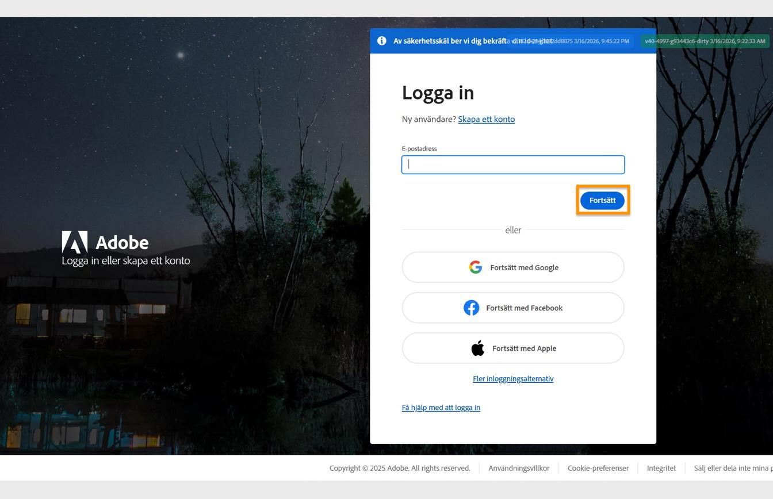Click the Apple icon on the sign-in button
Image resolution: width=773 pixels, height=499 pixels.
[477, 347]
